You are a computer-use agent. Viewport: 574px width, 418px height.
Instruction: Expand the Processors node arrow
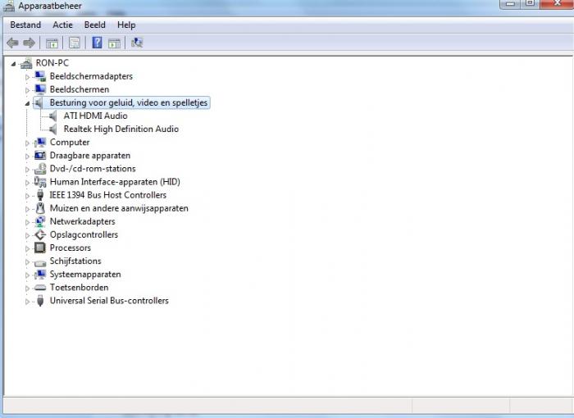[x=27, y=248]
